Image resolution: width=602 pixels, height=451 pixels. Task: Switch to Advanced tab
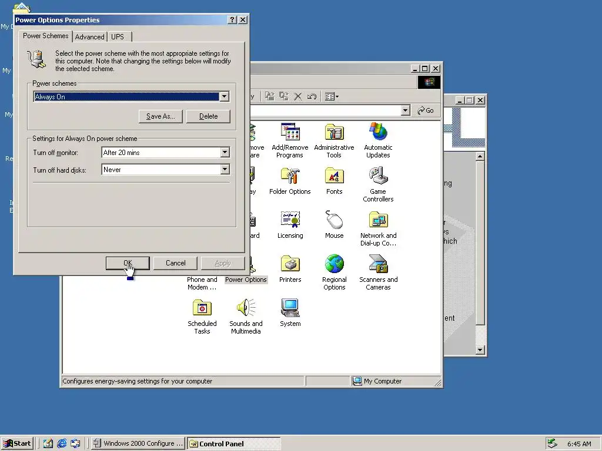(x=89, y=37)
